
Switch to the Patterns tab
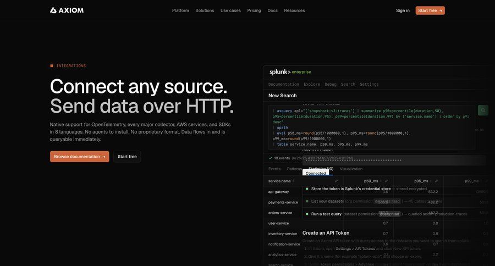[294, 169]
